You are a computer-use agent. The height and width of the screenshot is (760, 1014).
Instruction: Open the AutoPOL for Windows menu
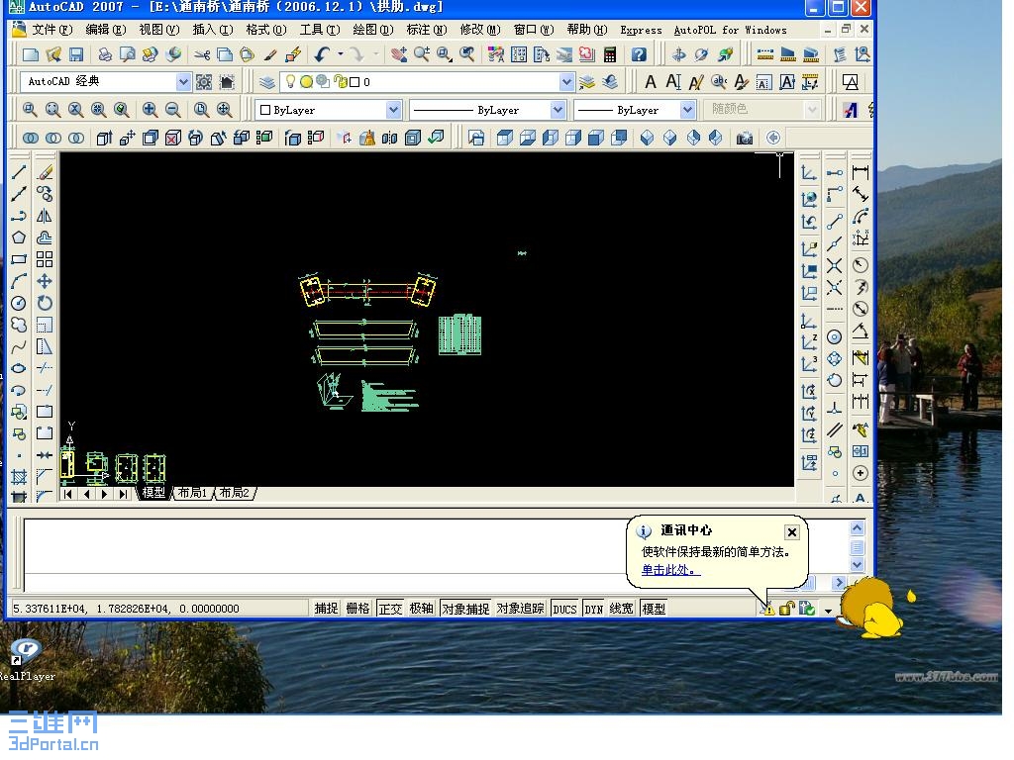[730, 30]
